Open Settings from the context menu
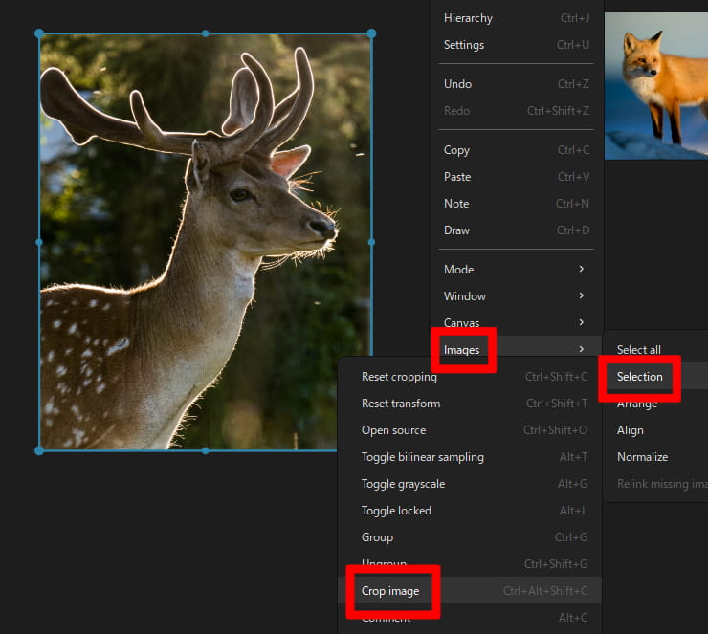Viewport: 708px width, 634px height. [464, 45]
